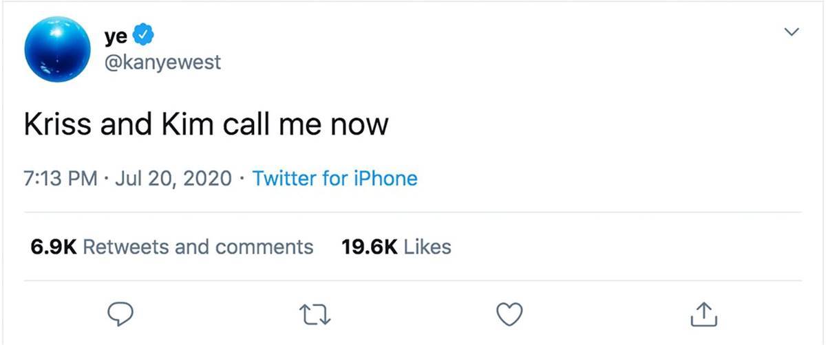This screenshot has height=345, width=826.
Task: Like the tweet with the heart icon
Action: pos(509,315)
